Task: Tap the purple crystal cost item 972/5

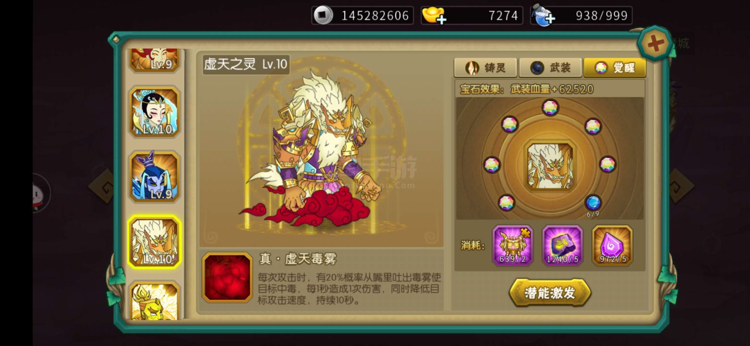Action: [612, 245]
